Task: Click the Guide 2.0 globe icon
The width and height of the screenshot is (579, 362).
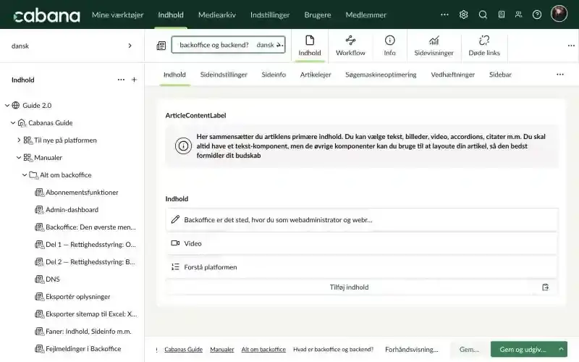Action: point(15,105)
